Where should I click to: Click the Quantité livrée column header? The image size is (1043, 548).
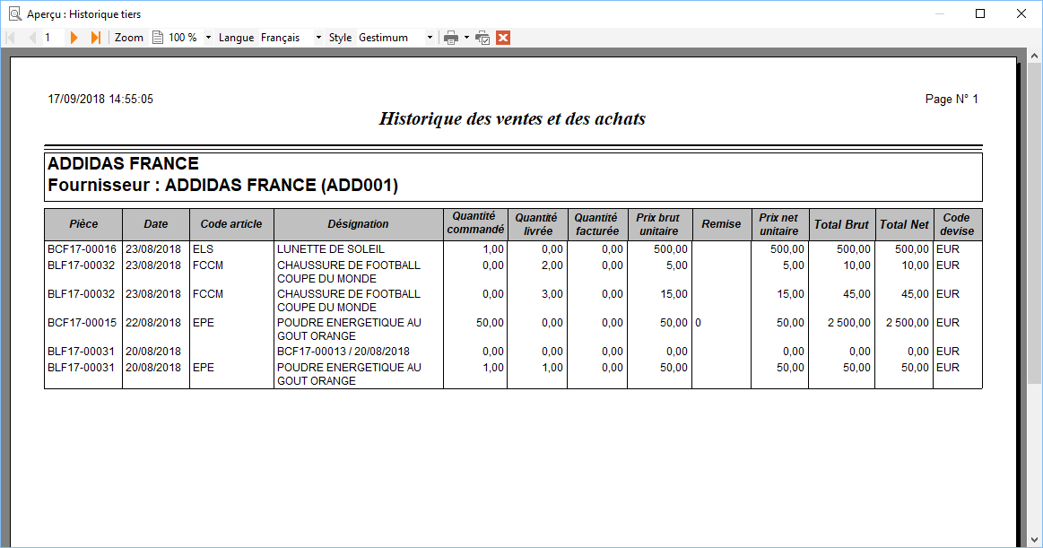tap(537, 224)
